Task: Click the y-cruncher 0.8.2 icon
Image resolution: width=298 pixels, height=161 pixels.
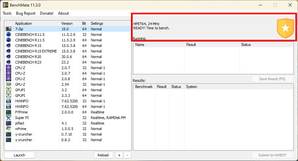Action: (9, 140)
